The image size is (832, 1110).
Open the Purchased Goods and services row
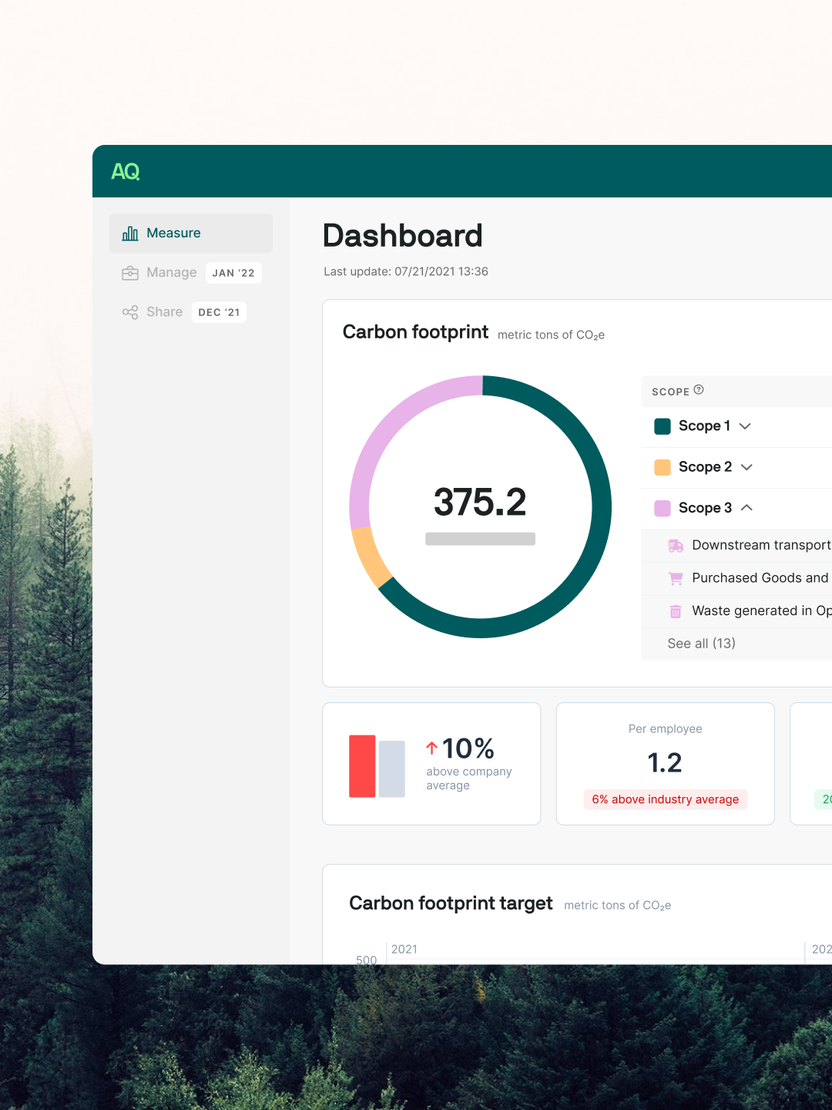[737, 578]
